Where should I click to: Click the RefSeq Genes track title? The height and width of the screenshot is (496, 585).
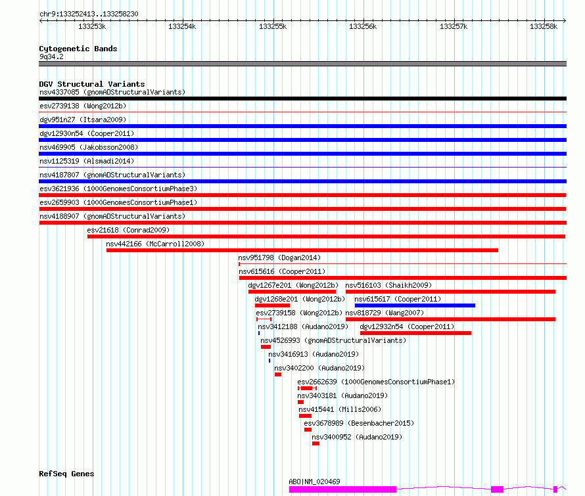[66, 474]
